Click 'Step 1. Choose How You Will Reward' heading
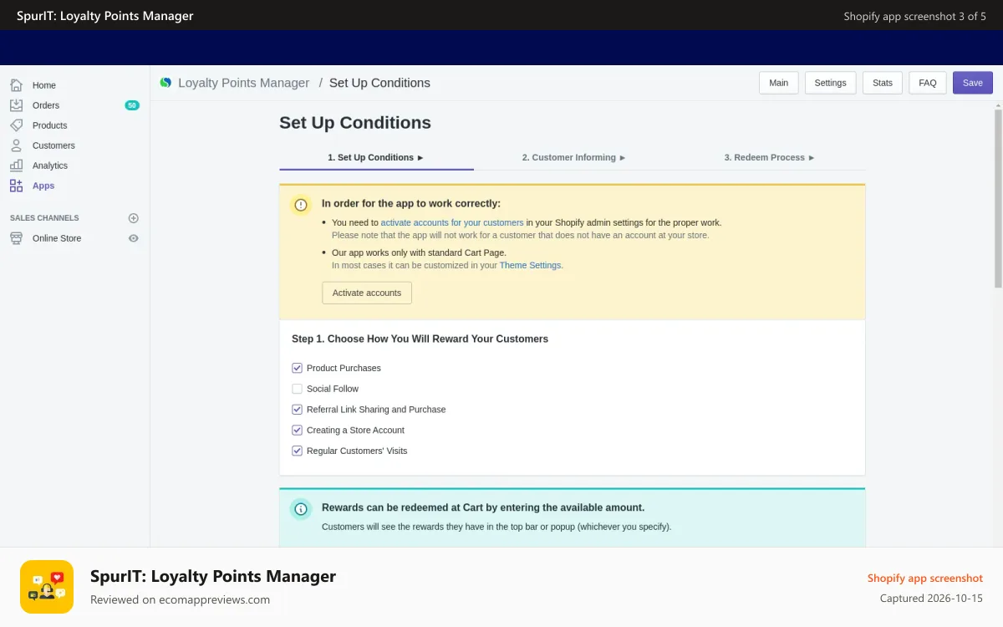 (420, 339)
